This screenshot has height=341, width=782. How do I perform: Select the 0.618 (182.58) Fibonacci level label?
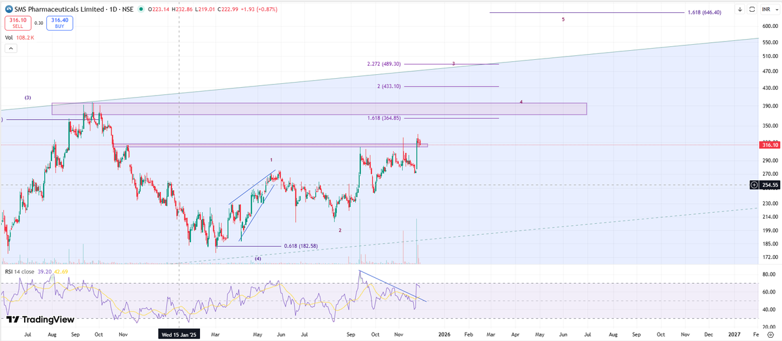(x=301, y=246)
